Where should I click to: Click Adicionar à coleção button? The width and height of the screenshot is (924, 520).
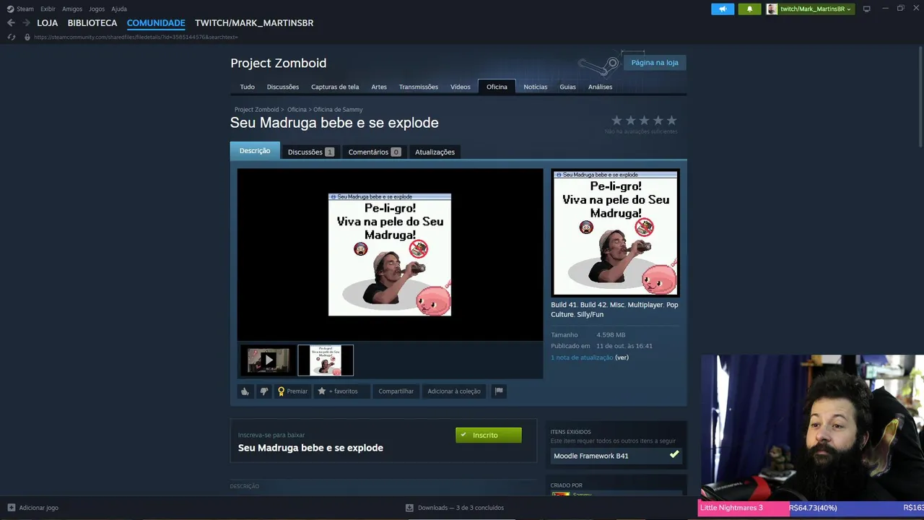454,391
